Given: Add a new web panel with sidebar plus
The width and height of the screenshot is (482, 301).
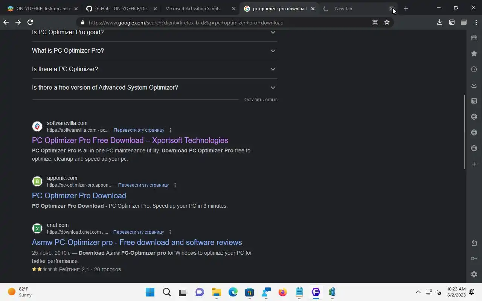Looking at the screenshot, I should (x=474, y=164).
